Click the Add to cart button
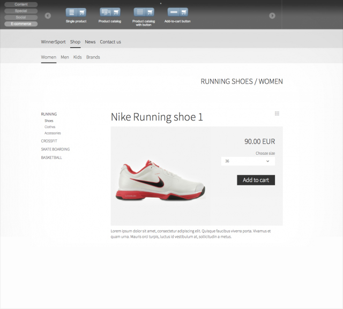This screenshot has height=309, width=343. pos(256,180)
